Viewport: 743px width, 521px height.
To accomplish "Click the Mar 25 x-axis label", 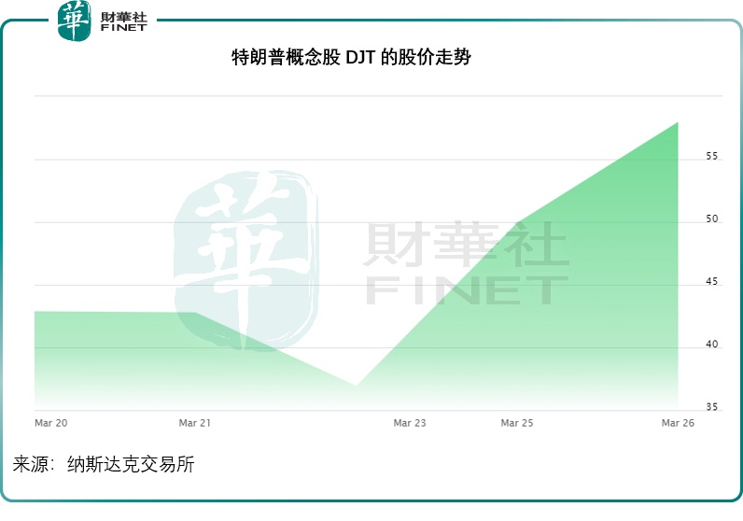I will pyautogui.click(x=517, y=423).
